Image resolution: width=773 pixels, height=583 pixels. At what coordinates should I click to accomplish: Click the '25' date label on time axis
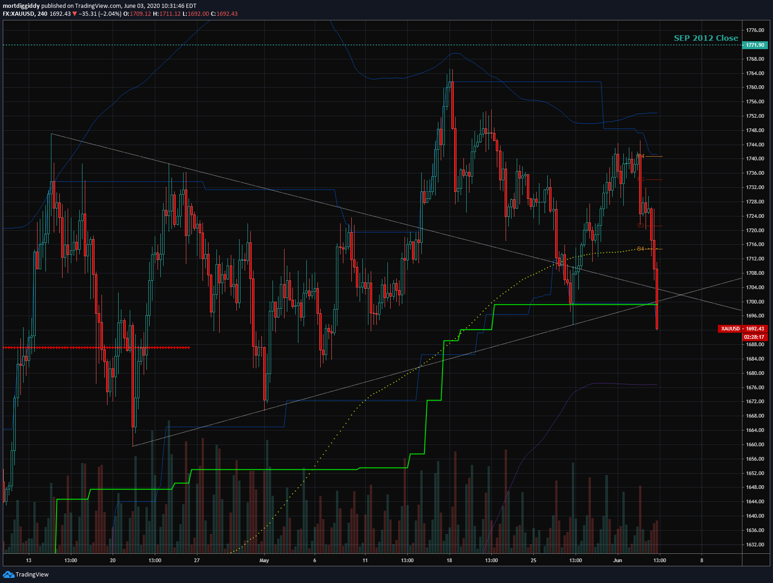[x=533, y=560]
